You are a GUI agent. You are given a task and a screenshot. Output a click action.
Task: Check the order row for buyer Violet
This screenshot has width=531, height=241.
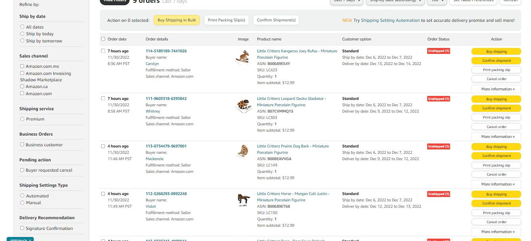103,194
